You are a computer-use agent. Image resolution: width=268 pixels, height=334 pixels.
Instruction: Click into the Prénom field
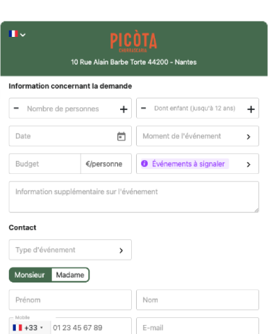click(x=70, y=300)
